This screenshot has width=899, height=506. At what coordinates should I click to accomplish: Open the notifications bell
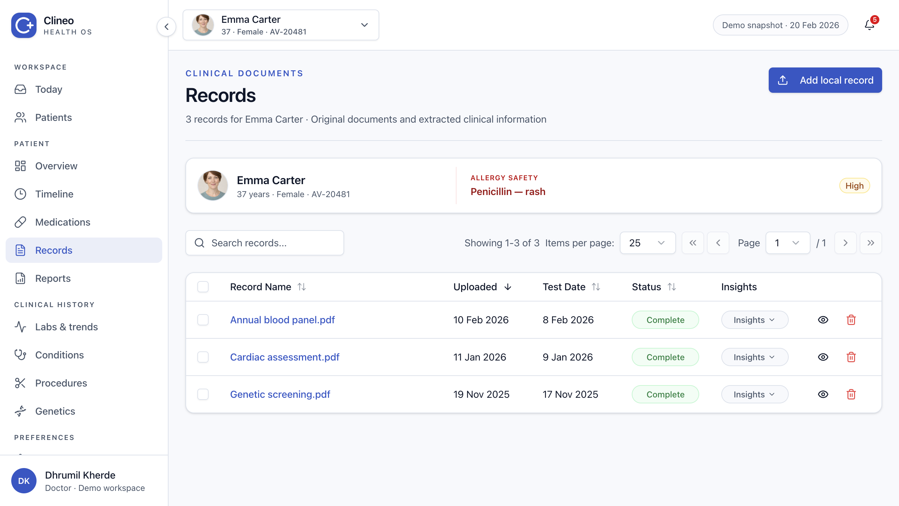point(870,25)
